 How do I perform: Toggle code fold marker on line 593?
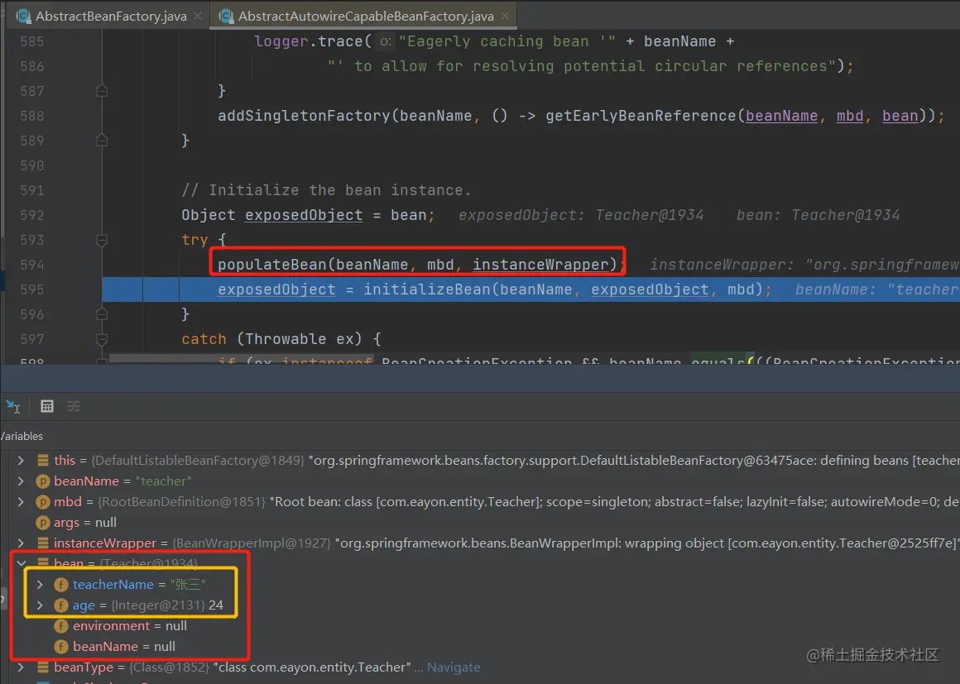pyautogui.click(x=103, y=240)
